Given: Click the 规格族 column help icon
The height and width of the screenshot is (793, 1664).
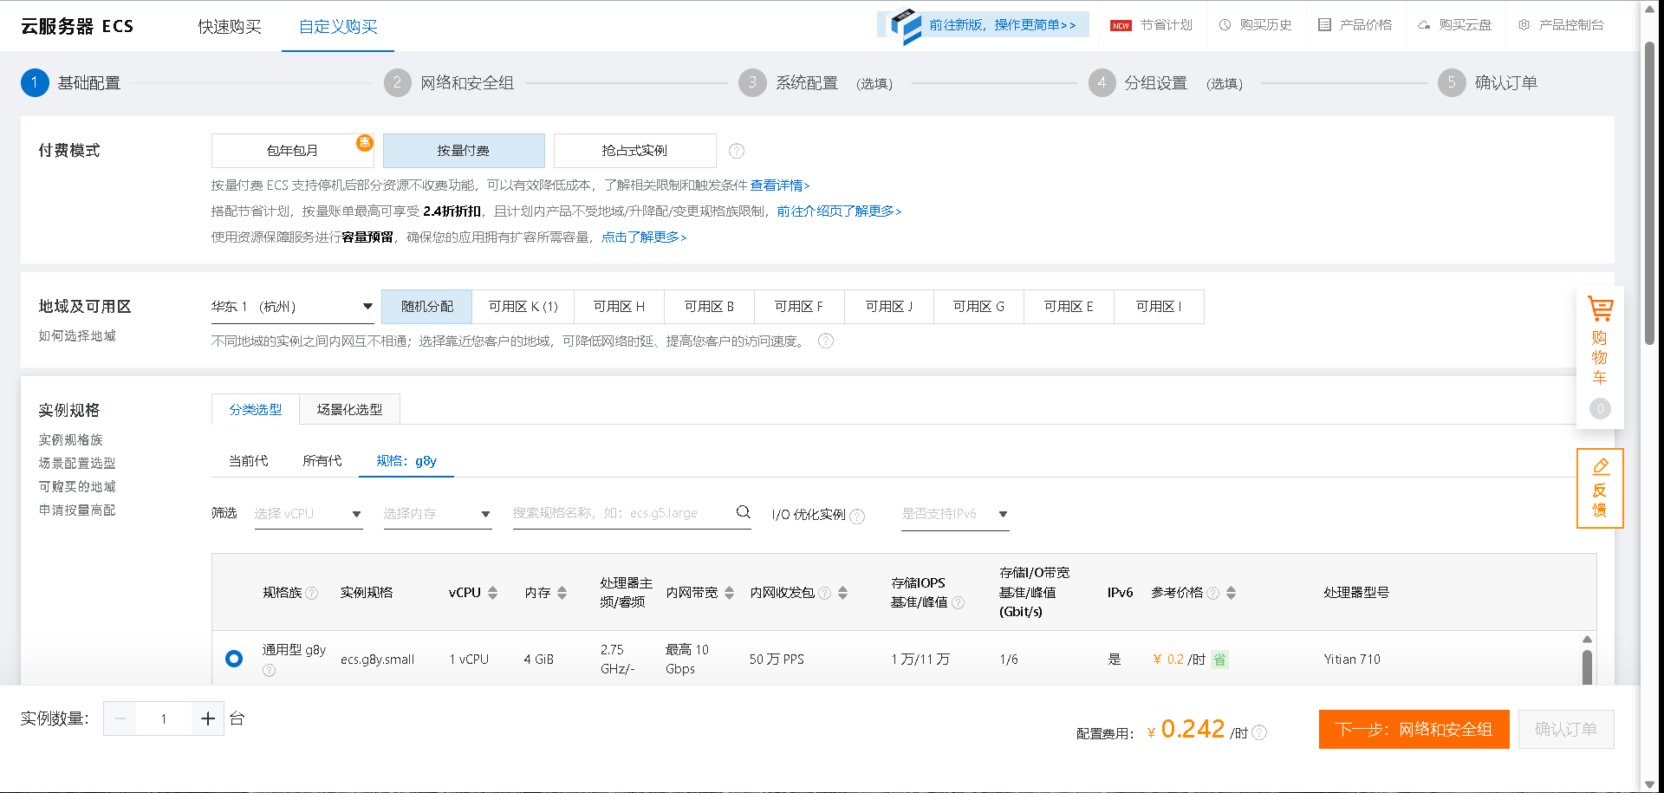Looking at the screenshot, I should (312, 593).
